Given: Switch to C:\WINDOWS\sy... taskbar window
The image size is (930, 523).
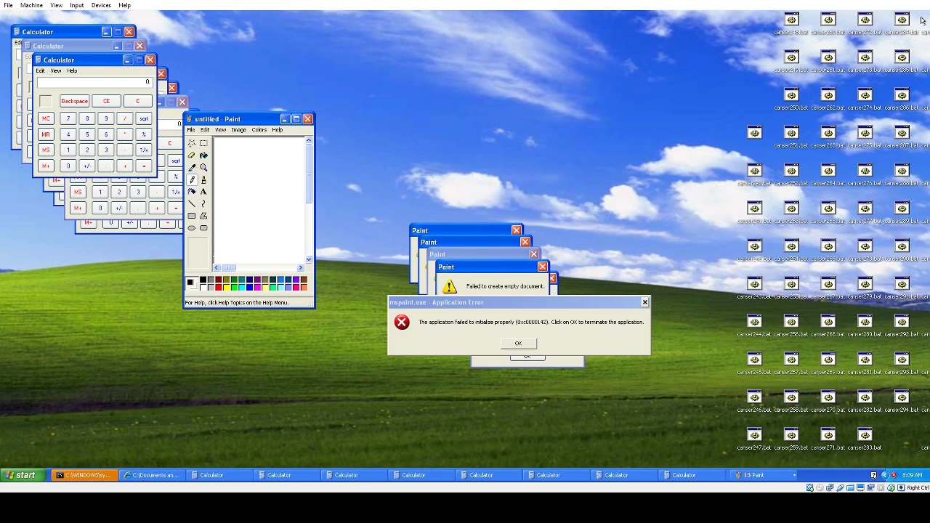Looking at the screenshot, I should pyautogui.click(x=84, y=475).
